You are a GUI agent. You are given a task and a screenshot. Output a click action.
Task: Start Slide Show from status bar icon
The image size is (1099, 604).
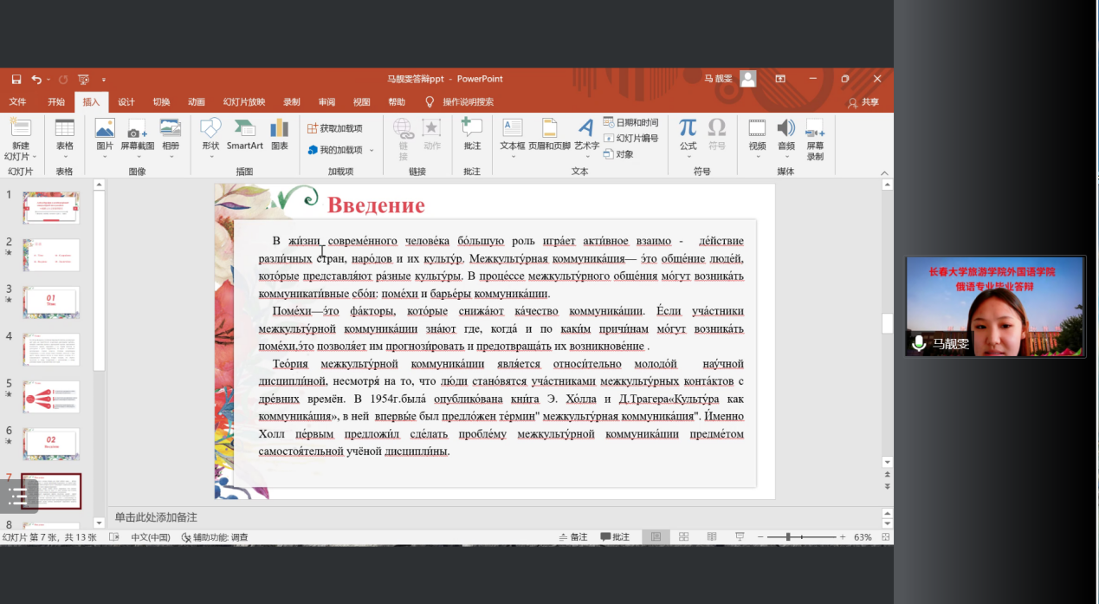pyautogui.click(x=741, y=537)
